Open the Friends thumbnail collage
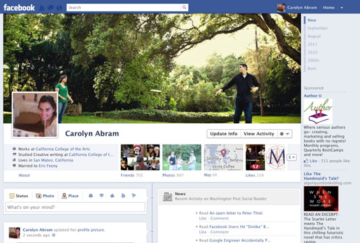This screenshot has width=360, height=243. click(x=140, y=158)
